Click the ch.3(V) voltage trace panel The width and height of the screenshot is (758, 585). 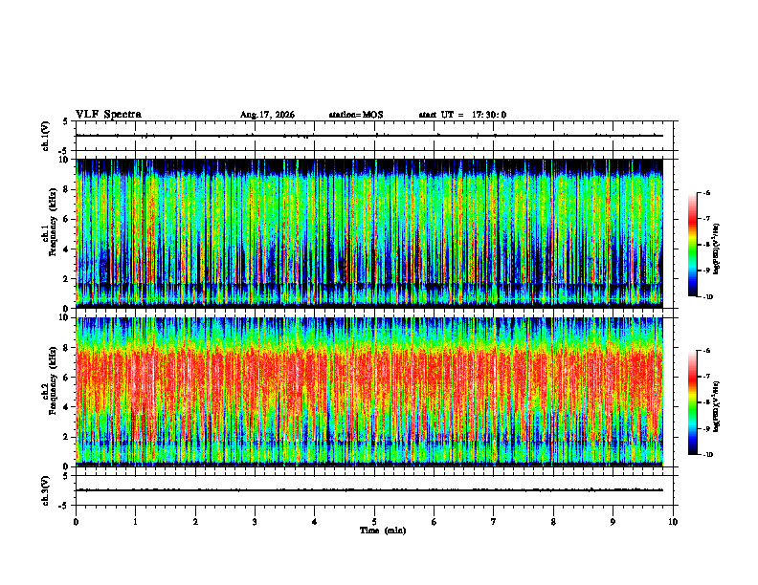tap(374, 490)
